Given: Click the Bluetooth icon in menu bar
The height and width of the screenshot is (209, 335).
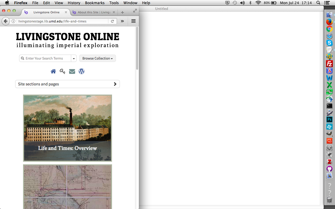Looking at the screenshot, I should coord(250,3).
